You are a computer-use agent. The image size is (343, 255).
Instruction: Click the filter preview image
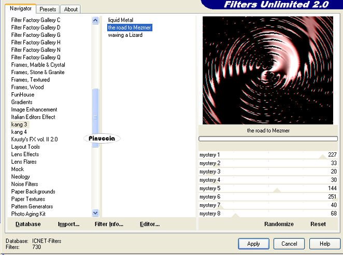(x=268, y=70)
